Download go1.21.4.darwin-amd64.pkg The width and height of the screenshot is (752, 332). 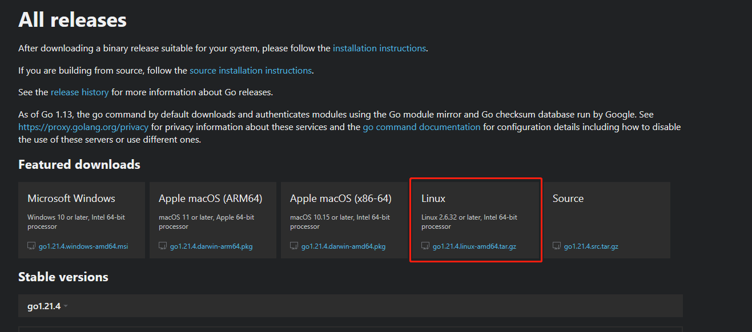point(343,246)
